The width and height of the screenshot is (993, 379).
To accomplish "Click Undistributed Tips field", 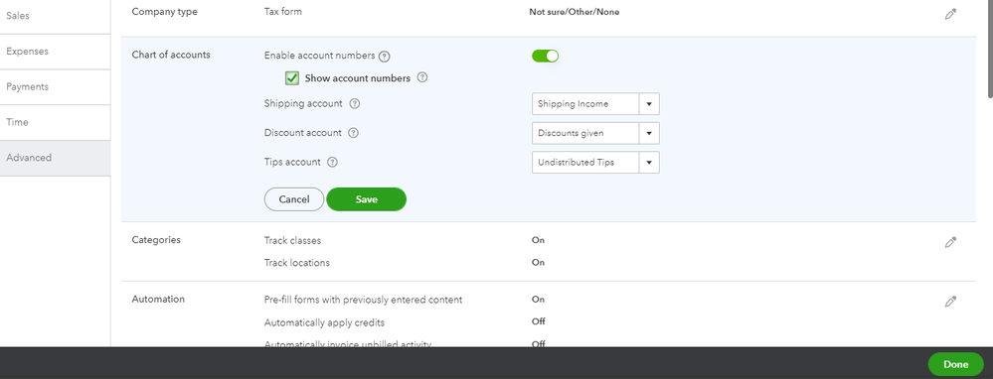I will 585,163.
